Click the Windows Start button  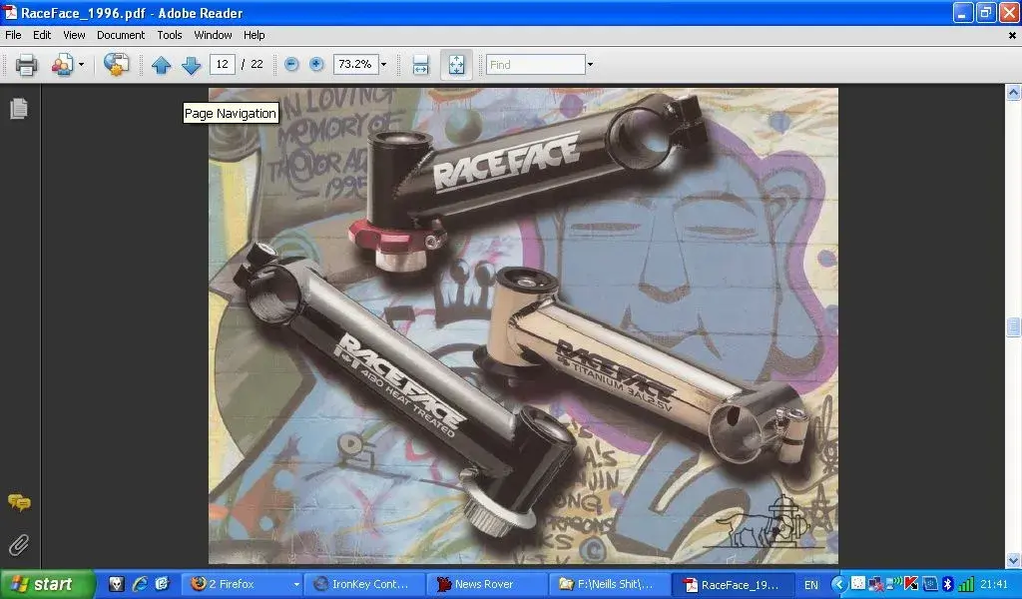point(47,584)
